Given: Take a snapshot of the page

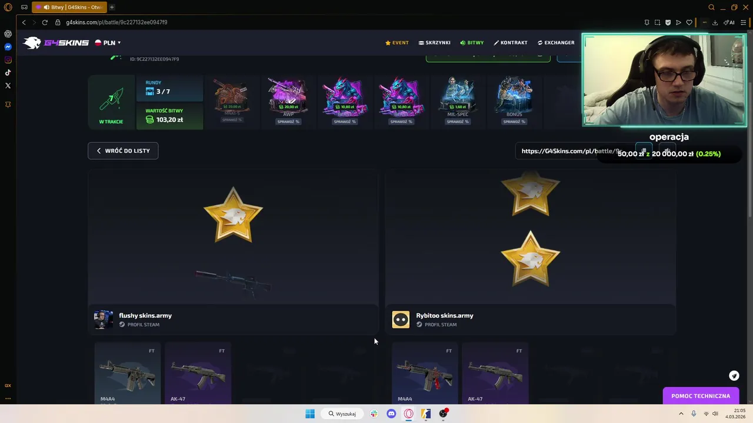Looking at the screenshot, I should (657, 22).
